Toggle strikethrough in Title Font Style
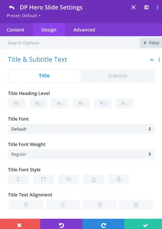Viewport: 162px width, 229px height. coord(119,179)
